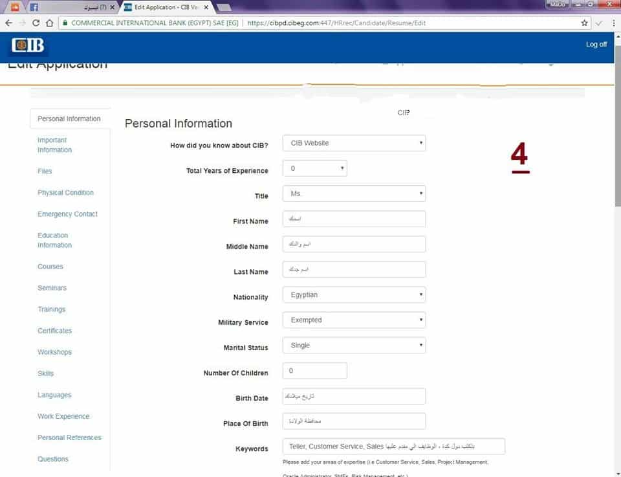Open the Nationality dropdown
The width and height of the screenshot is (621, 477).
[x=354, y=294]
